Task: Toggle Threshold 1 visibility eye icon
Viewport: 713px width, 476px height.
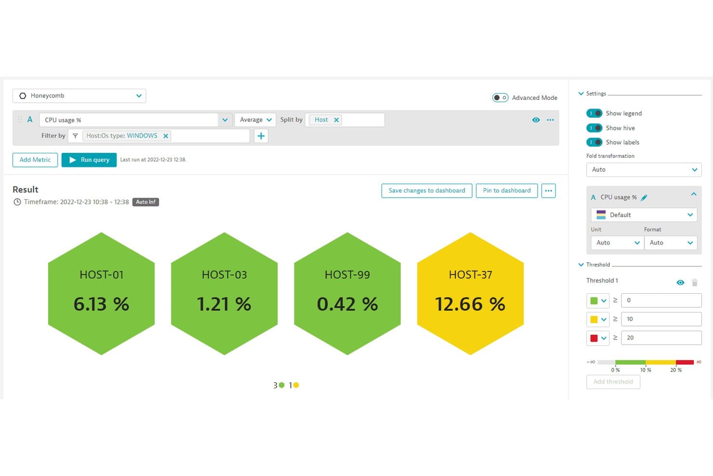Action: (x=680, y=283)
